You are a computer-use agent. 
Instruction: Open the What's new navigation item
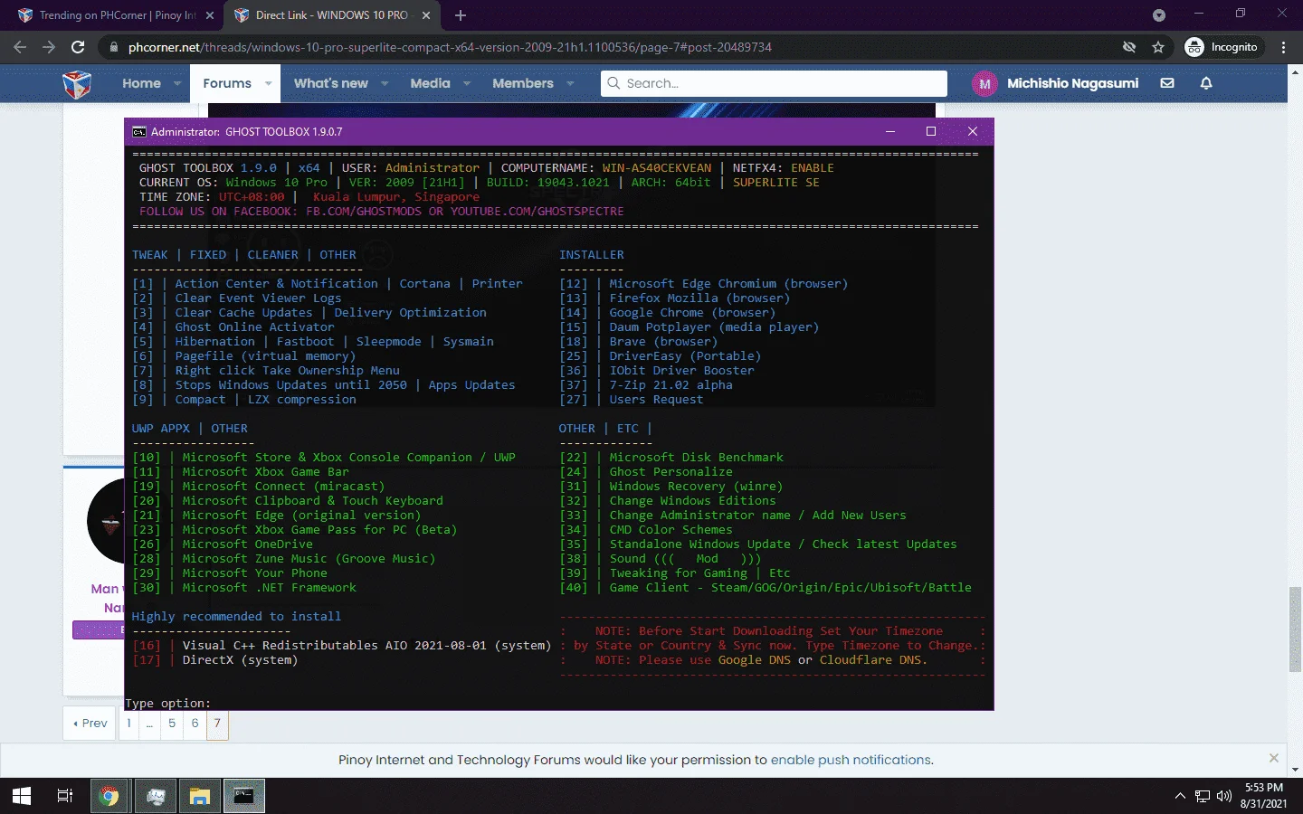tap(330, 83)
